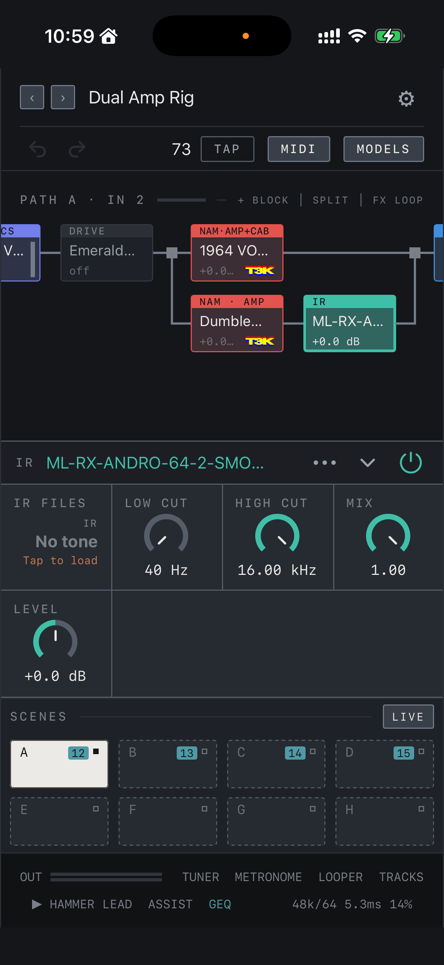Select the 1964 VO NAM AMP+CAB block
This screenshot has height=965, width=444.
coord(237,253)
